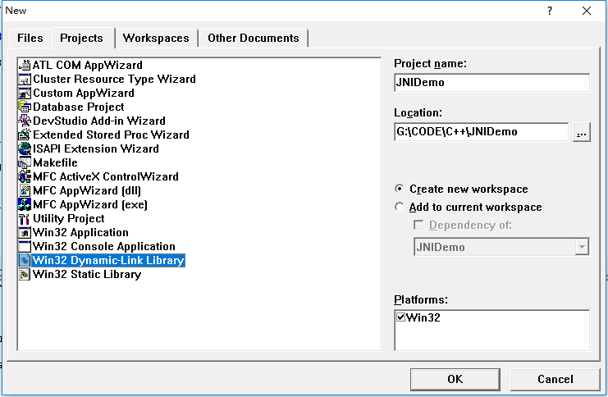
Task: Click the MFC ActiveX ControlWizard icon
Action: point(25,177)
